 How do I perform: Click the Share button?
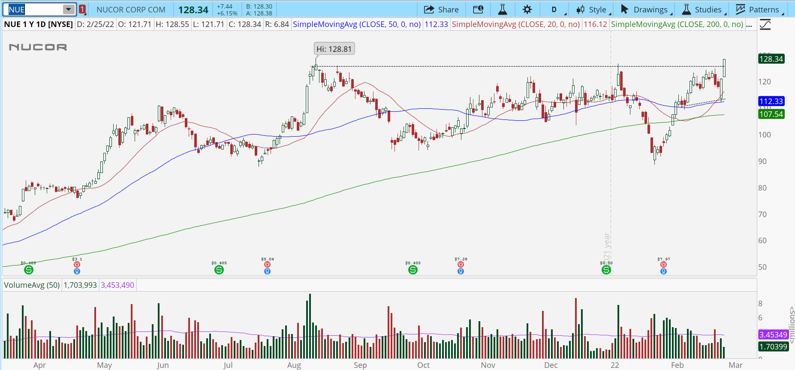[x=441, y=9]
